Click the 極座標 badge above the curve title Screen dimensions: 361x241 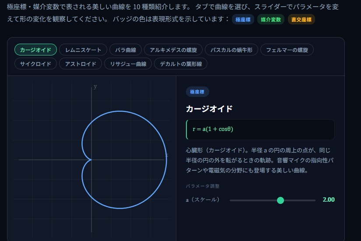click(197, 92)
